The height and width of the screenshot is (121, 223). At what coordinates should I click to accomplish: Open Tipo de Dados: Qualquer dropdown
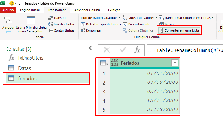(x=100, y=18)
